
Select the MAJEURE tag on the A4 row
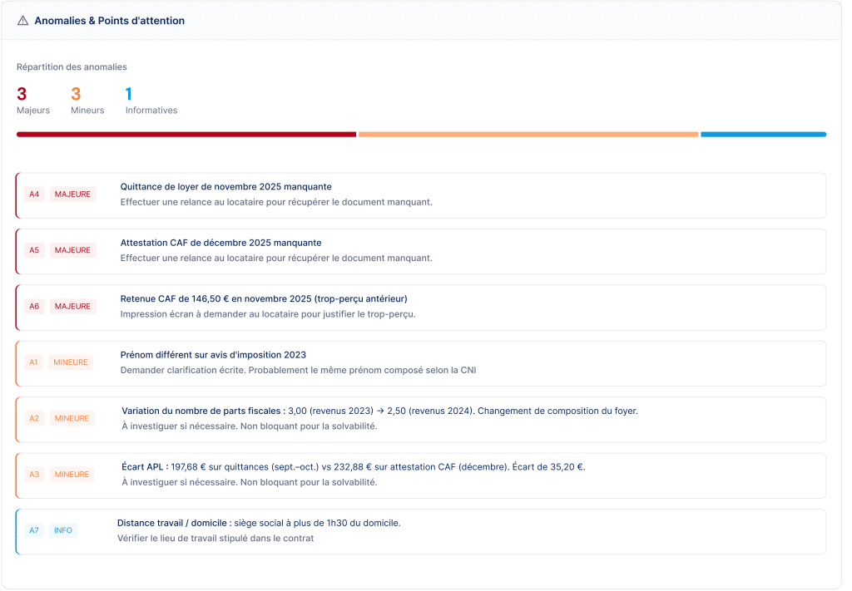(72, 195)
